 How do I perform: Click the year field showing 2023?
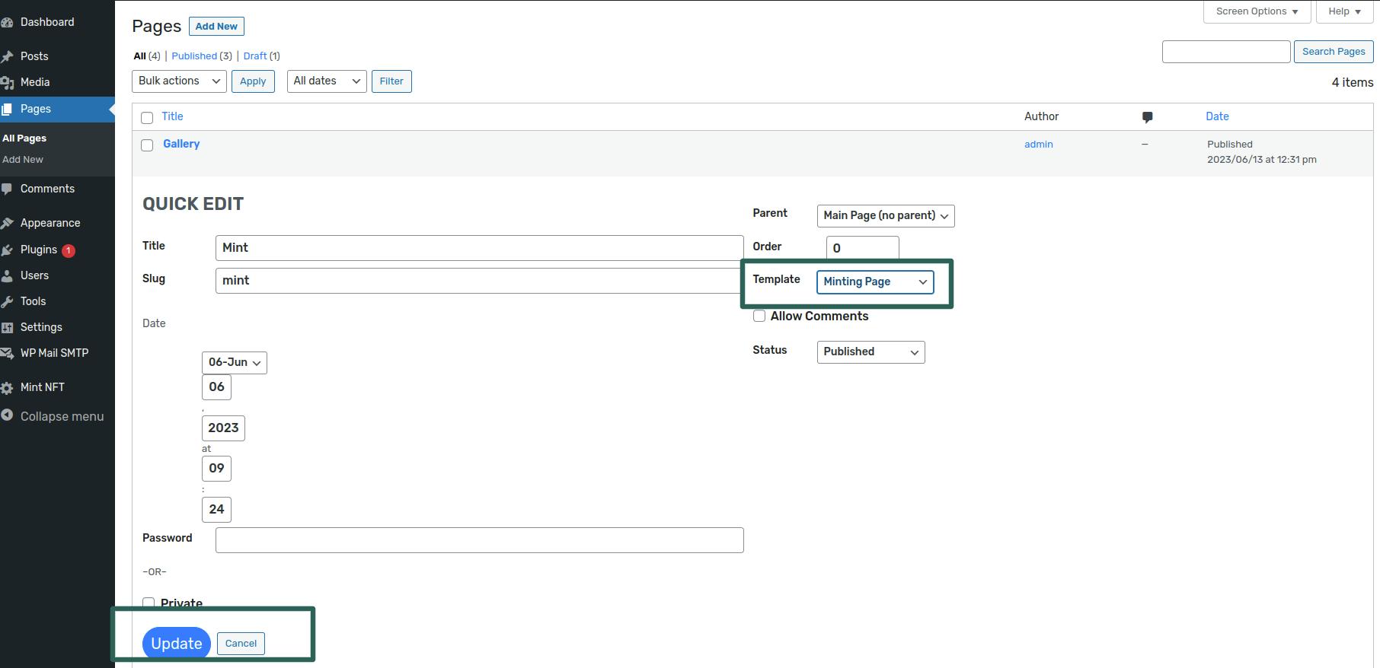point(223,428)
